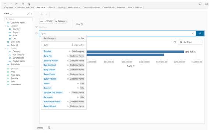Click the swap axes icon near Bar Chart

[175, 42]
